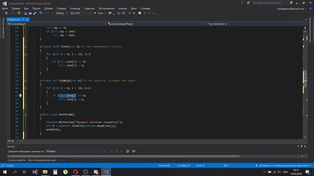This screenshot has width=314, height=176.
Task: Collapse the for loop inside FromInv
Action: coord(26,88)
